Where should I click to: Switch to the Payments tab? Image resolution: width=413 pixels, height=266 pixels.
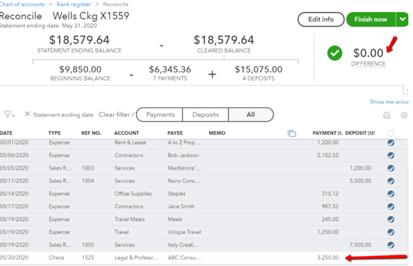[160, 114]
